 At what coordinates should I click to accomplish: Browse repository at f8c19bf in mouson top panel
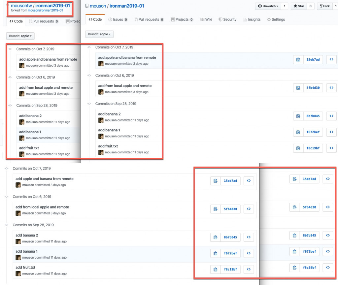pos(331,148)
